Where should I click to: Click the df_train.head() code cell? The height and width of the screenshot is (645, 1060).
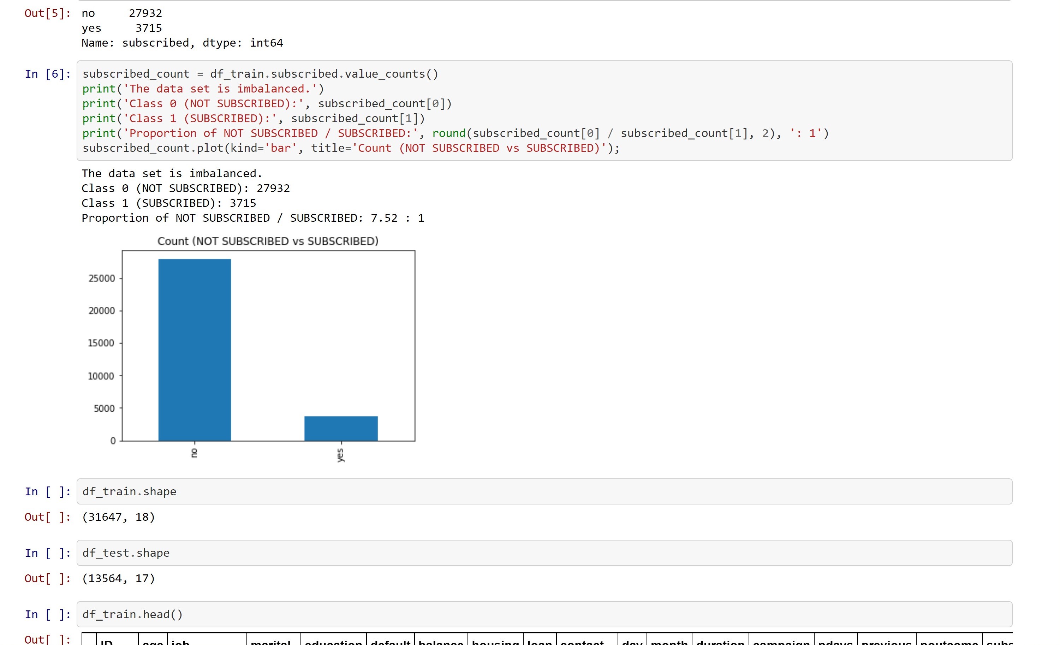pos(544,615)
